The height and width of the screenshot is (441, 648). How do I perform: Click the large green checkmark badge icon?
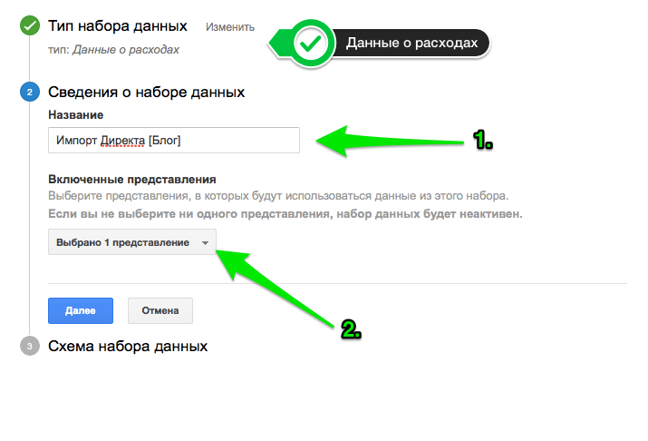[x=310, y=43]
